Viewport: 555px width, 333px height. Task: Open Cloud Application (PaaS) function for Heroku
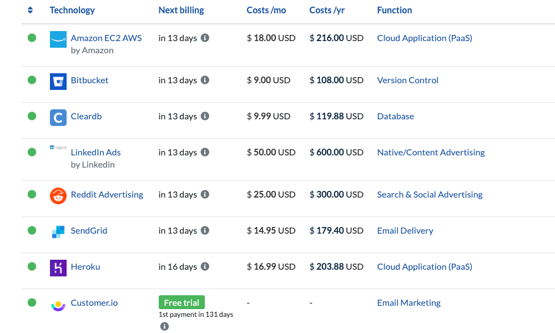[425, 267]
